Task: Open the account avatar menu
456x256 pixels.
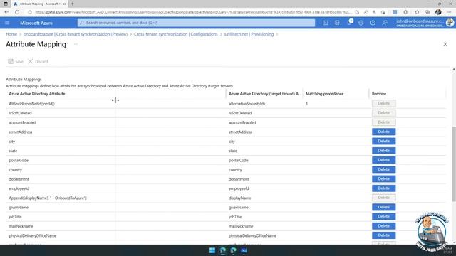Action: click(450, 23)
